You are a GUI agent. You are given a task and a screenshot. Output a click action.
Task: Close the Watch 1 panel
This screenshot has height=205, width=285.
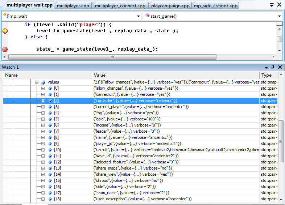click(x=280, y=67)
